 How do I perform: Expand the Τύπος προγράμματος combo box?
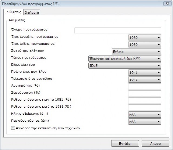(125, 59)
